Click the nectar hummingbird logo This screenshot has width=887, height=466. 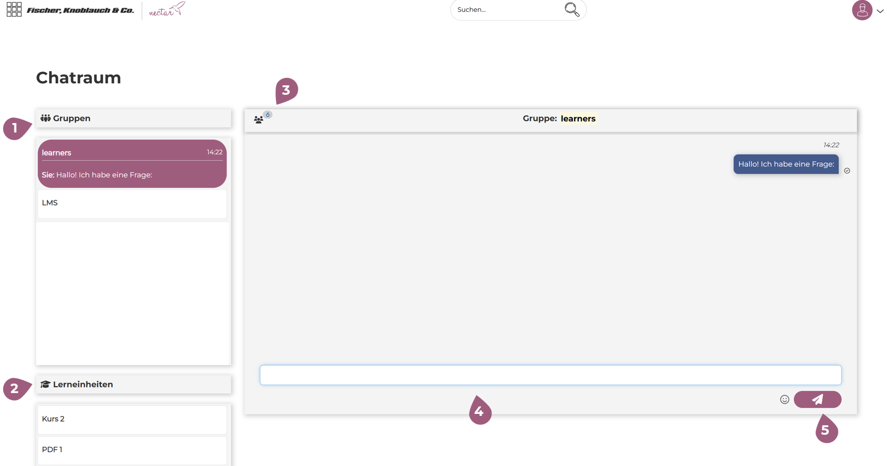pyautogui.click(x=167, y=10)
